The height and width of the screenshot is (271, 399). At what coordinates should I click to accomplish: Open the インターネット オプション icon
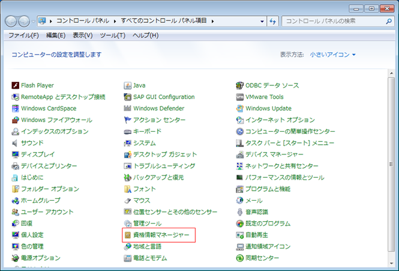click(240, 120)
